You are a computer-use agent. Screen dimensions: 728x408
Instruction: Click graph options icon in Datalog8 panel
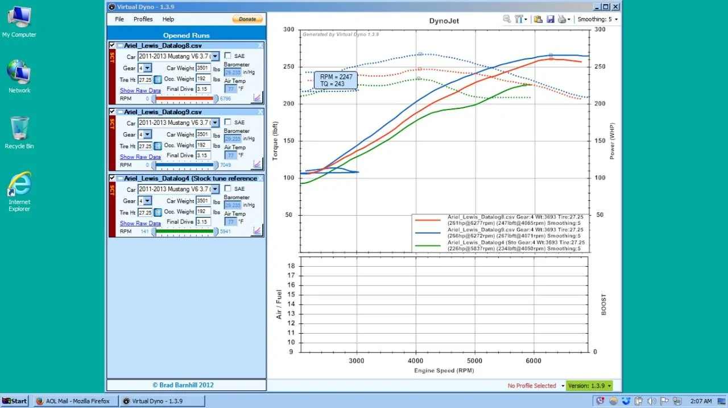(x=258, y=98)
